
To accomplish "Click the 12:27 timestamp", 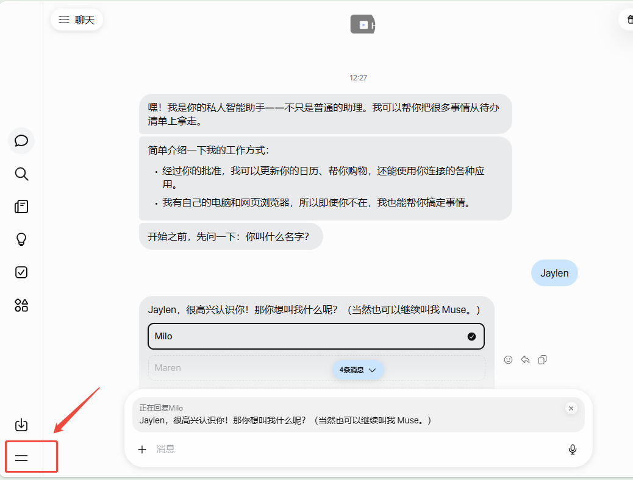I will coord(358,78).
